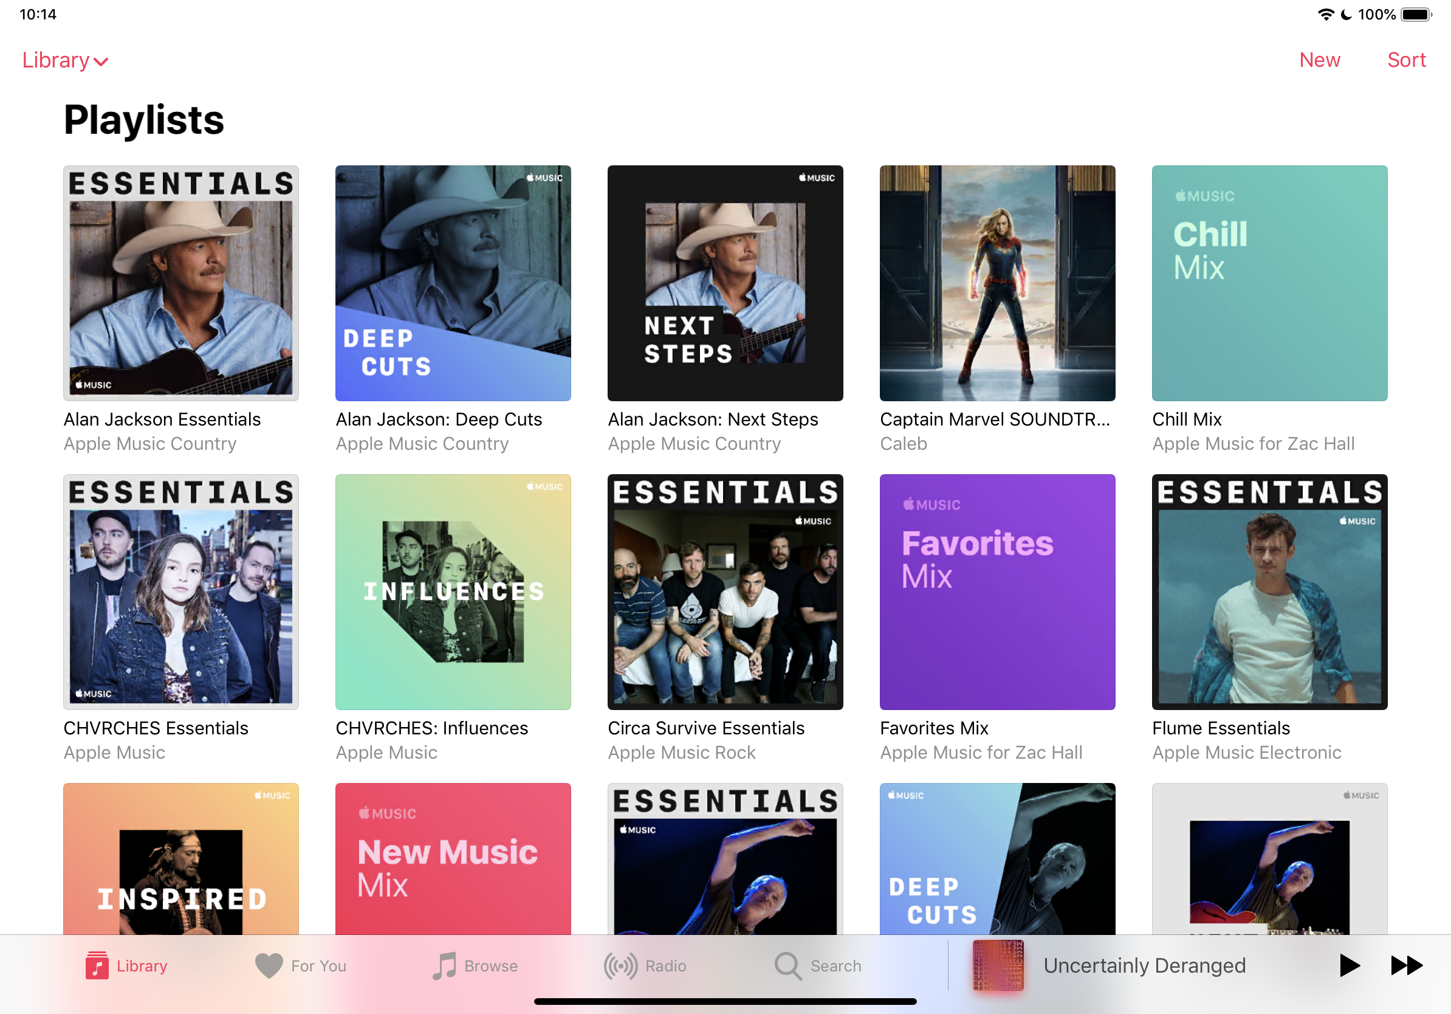Open CHVRCHES: Influences playlist
The width and height of the screenshot is (1451, 1014).
[x=453, y=591]
